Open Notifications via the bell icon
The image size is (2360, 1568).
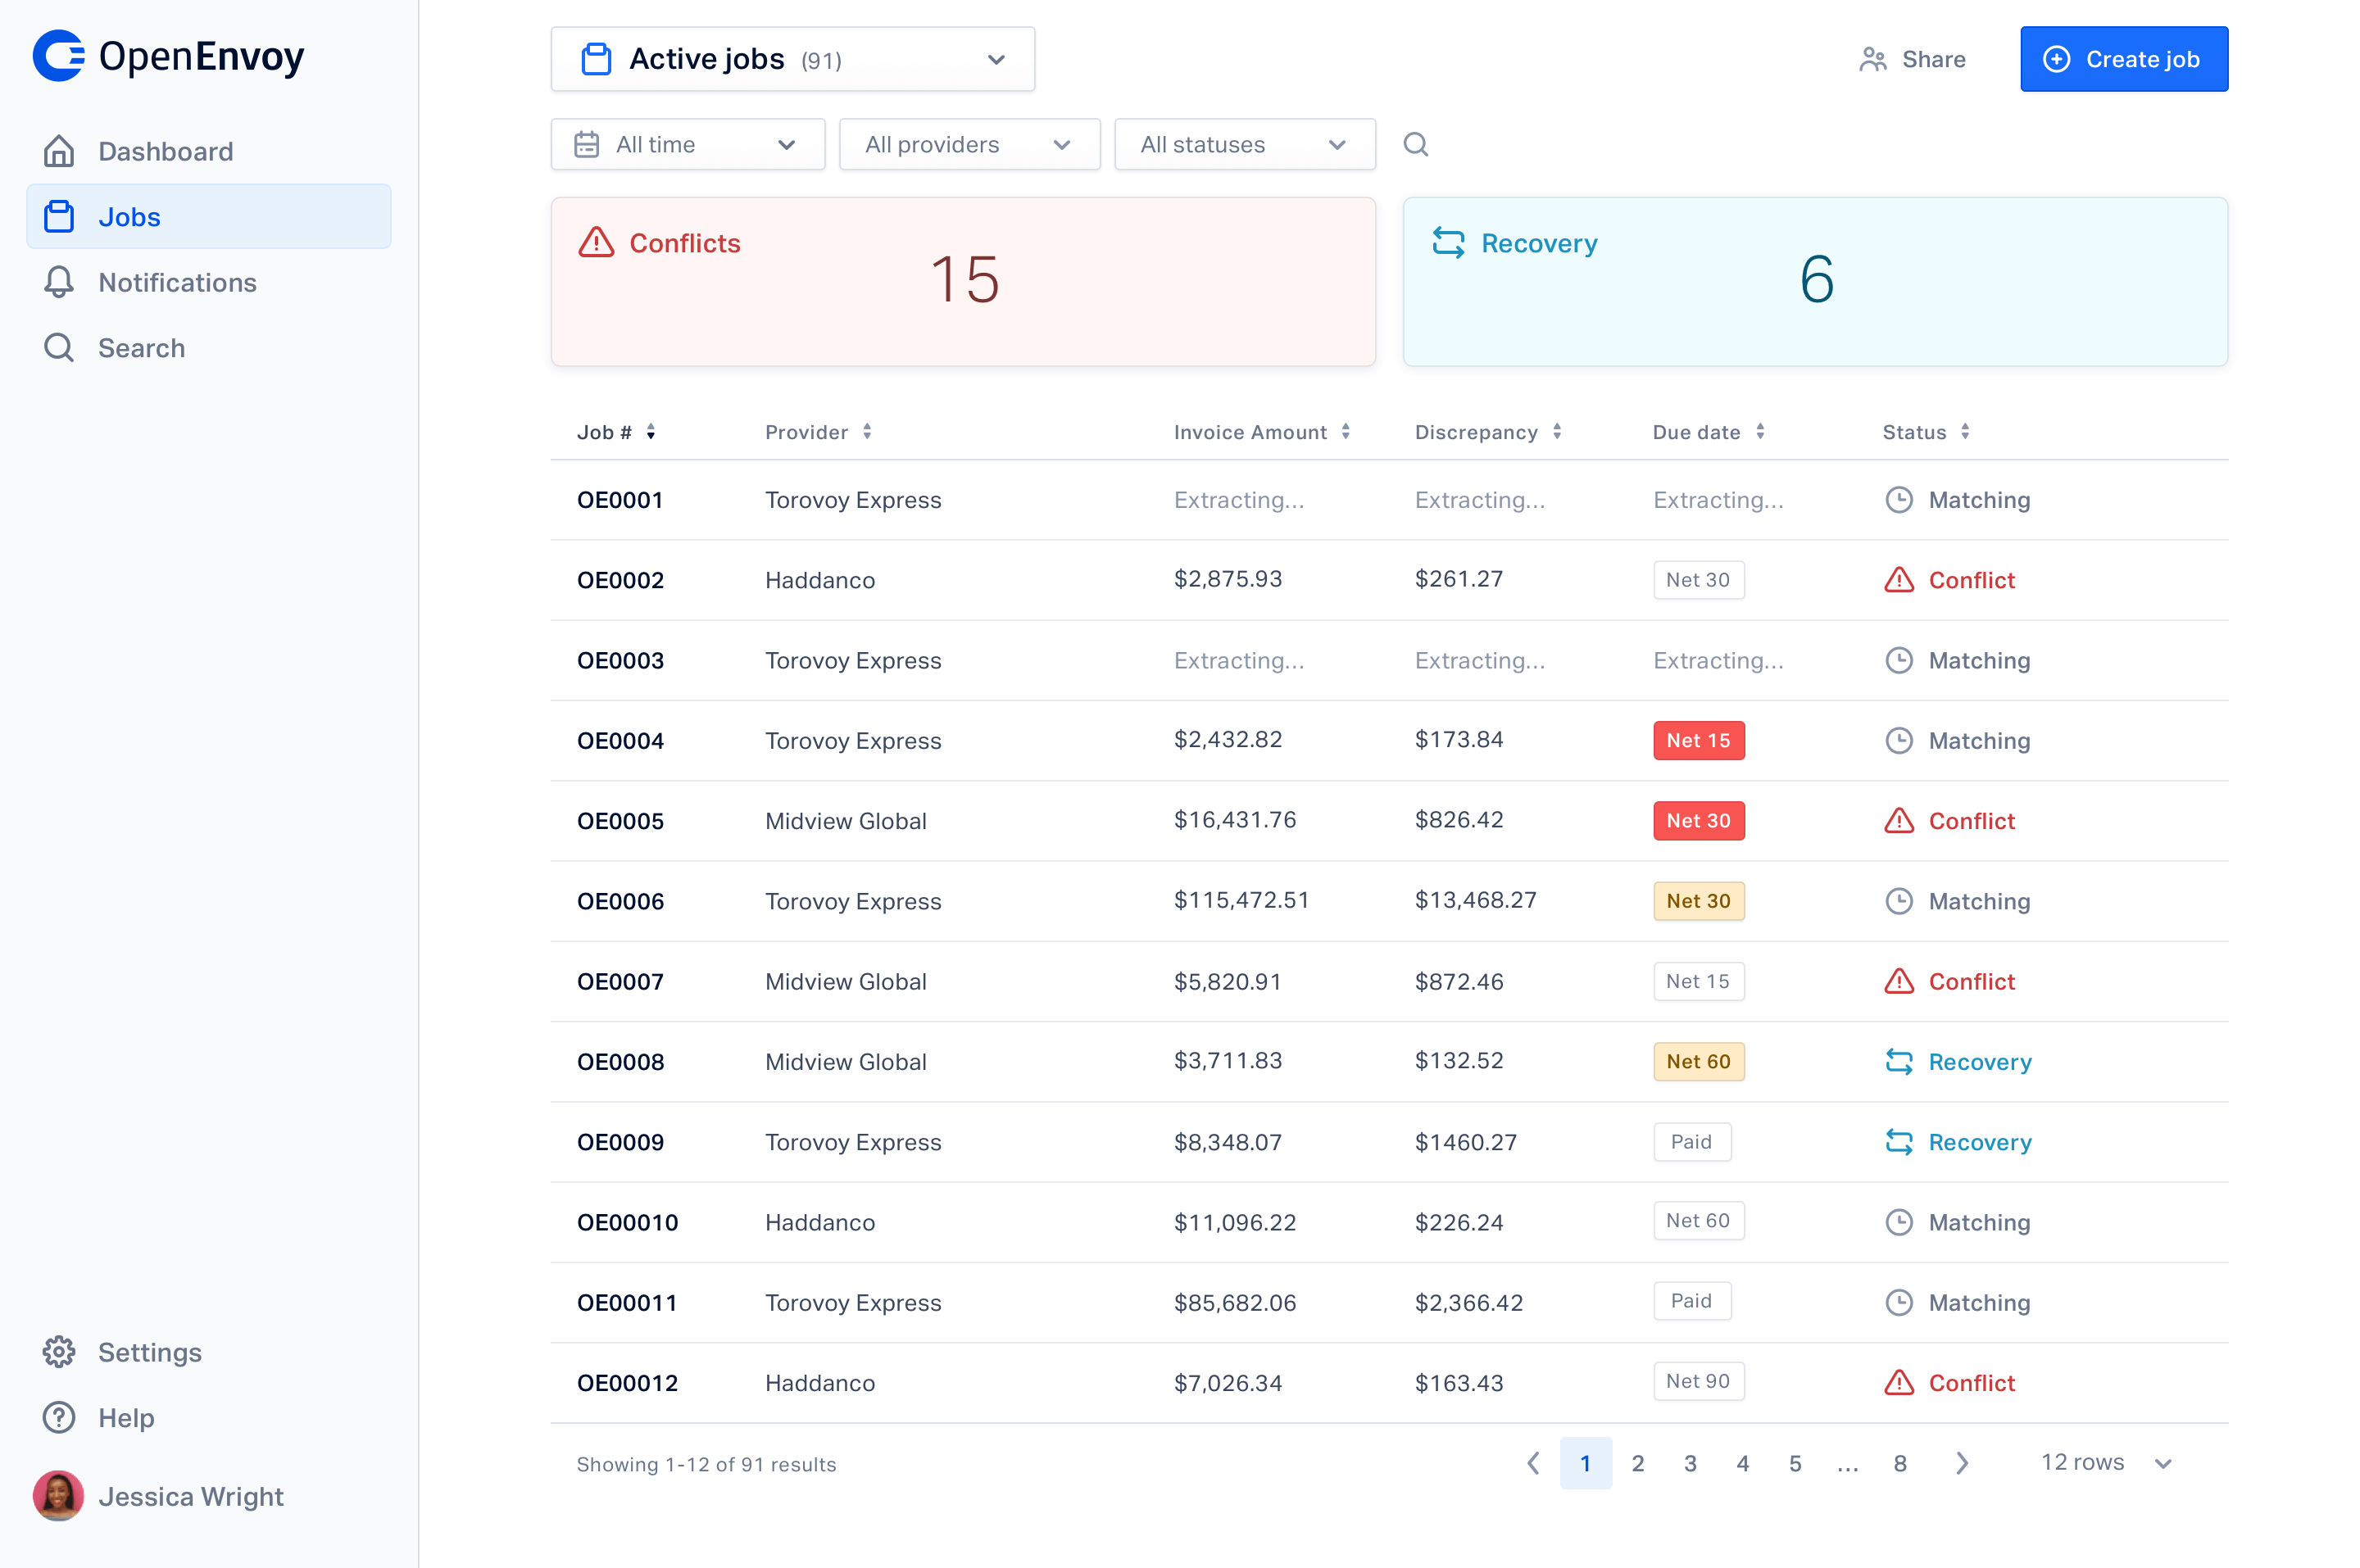(58, 282)
